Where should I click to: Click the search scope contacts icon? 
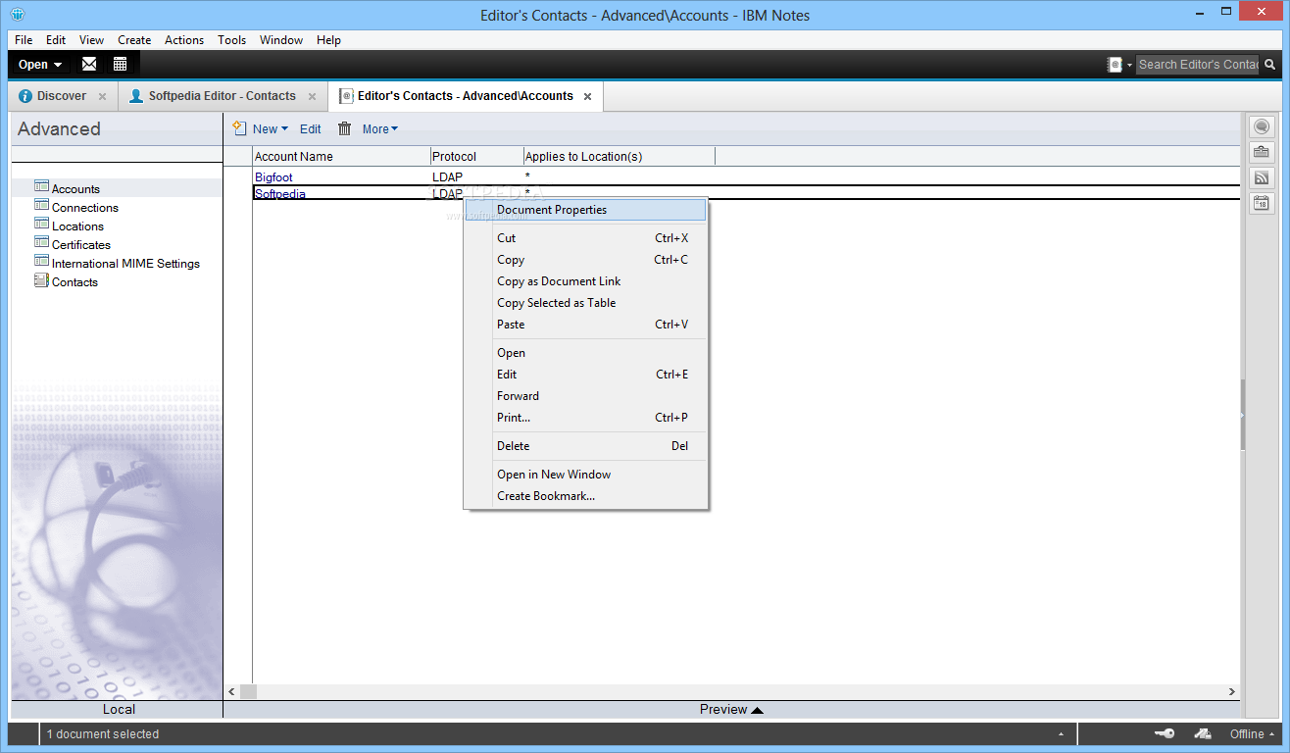[x=1115, y=65]
